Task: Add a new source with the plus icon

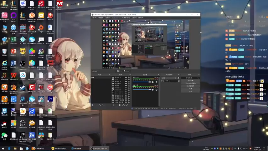Action: 113,105
